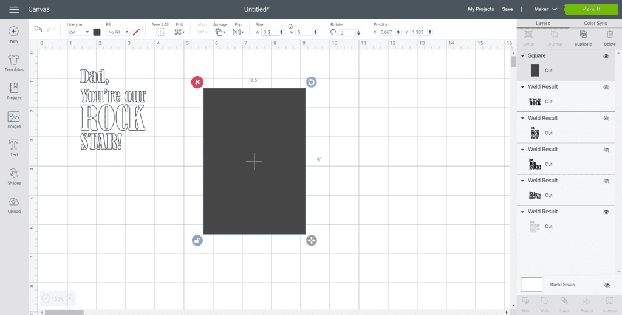Collapse the second Weld Result group
Image resolution: width=622 pixels, height=315 pixels.
pyautogui.click(x=523, y=119)
